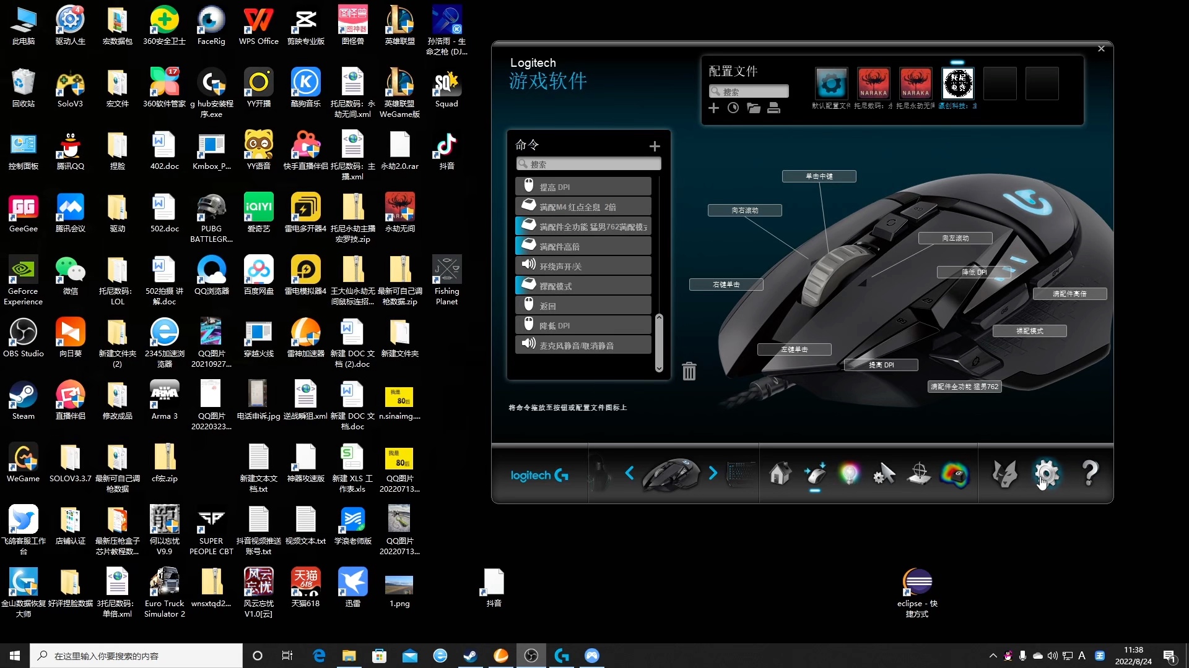Select the 提高 DPI command
1189x668 pixels.
point(583,187)
